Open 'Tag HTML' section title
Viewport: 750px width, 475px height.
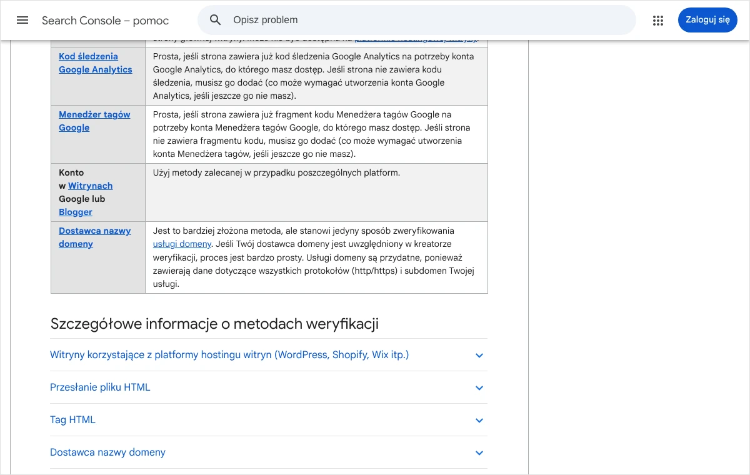tap(72, 419)
